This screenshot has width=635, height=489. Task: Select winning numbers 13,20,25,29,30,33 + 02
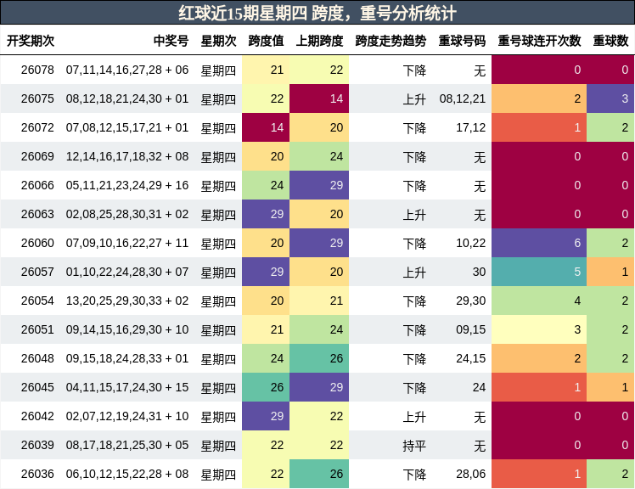pos(127,301)
